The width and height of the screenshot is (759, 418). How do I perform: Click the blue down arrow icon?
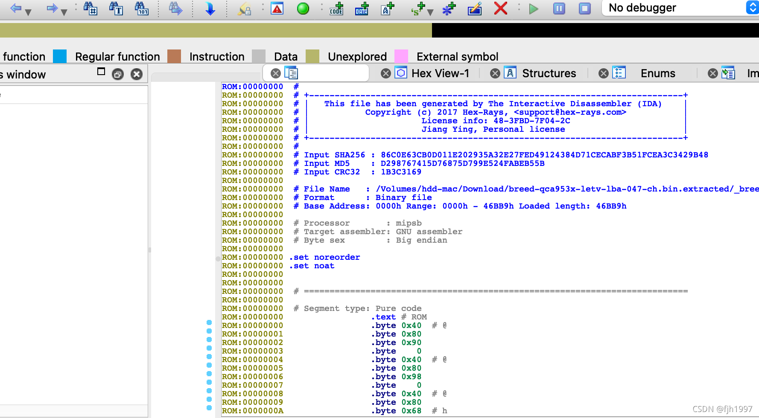(210, 9)
